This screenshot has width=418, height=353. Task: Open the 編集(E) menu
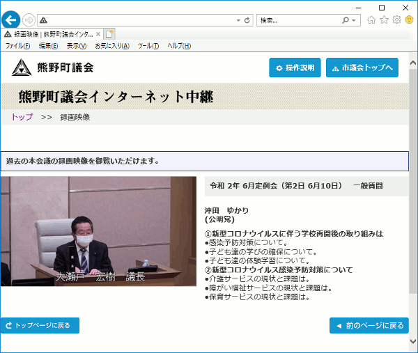coord(48,46)
